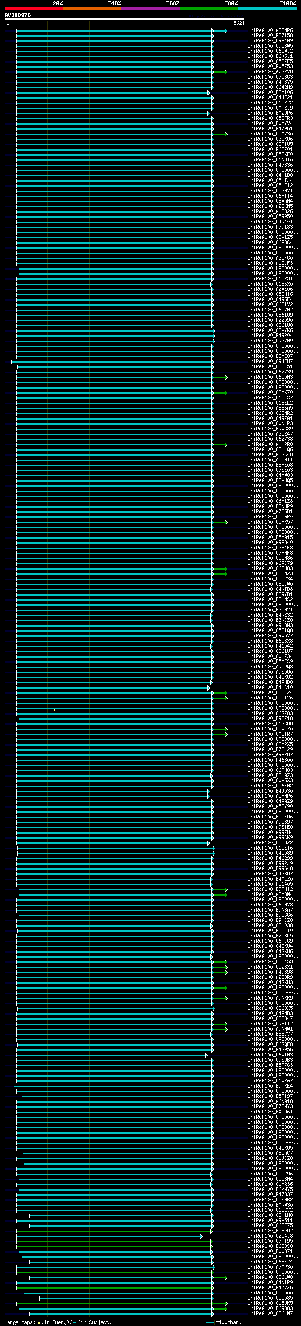Click the UniRef100_C1BUK5 label
Screen dimensions: 301x1326
[270, 1303]
